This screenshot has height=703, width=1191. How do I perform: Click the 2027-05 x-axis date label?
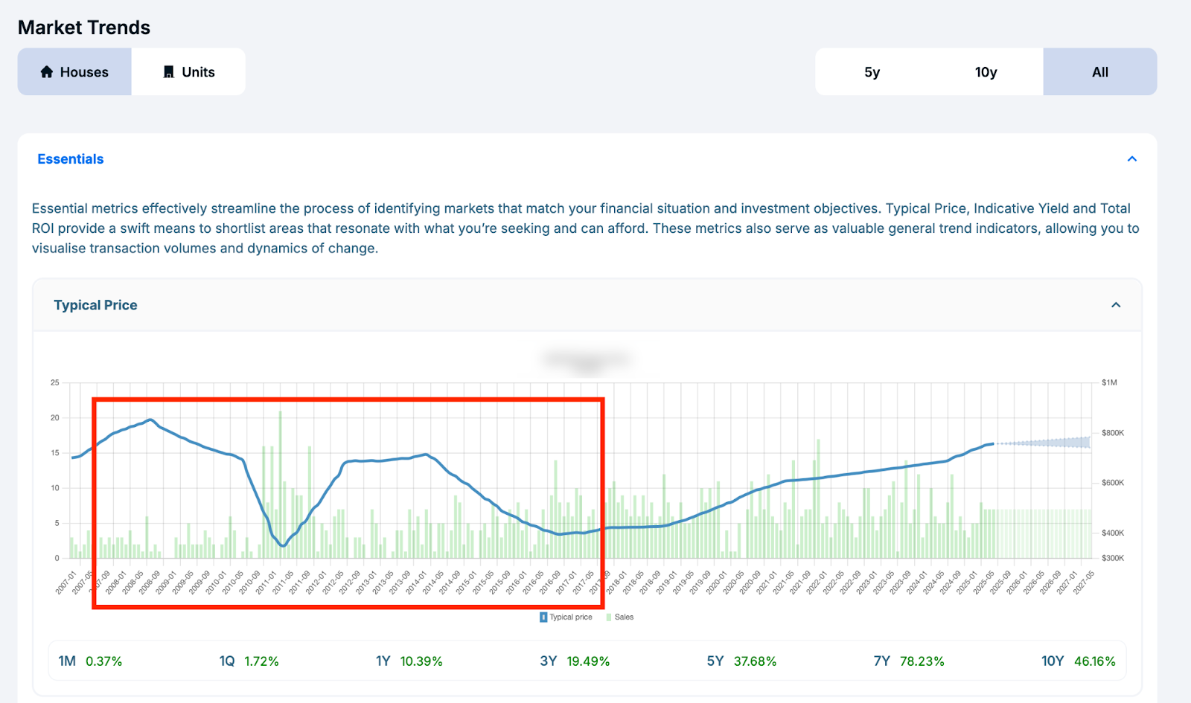(1083, 582)
